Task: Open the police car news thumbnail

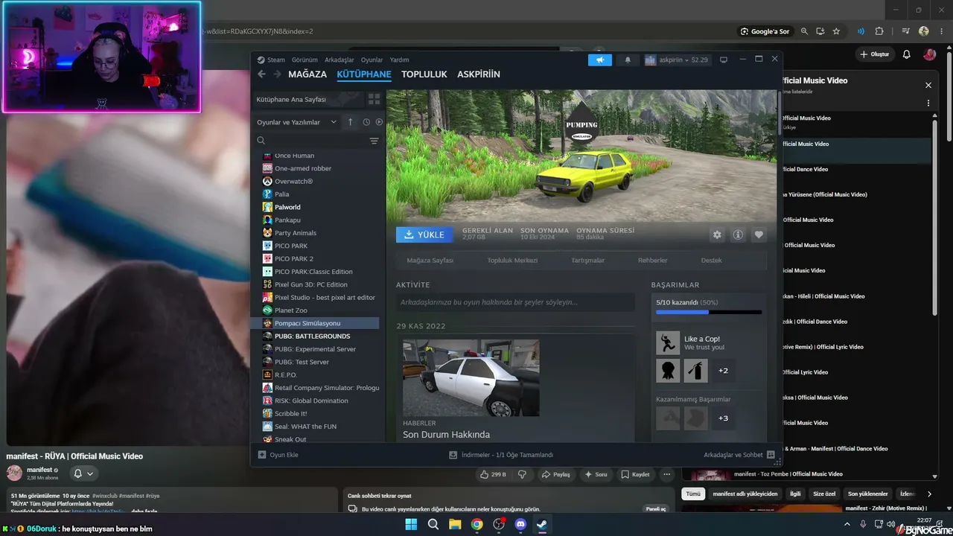Action: (471, 378)
